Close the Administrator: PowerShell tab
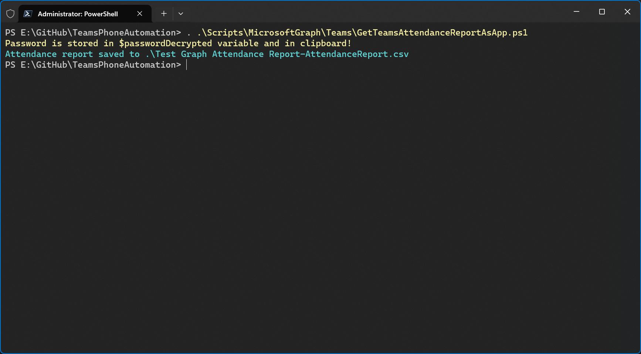Image resolution: width=641 pixels, height=354 pixels. (140, 14)
